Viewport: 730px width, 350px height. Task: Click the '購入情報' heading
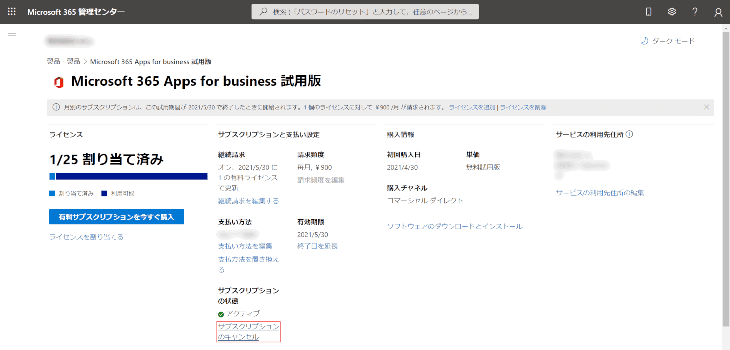pos(400,134)
